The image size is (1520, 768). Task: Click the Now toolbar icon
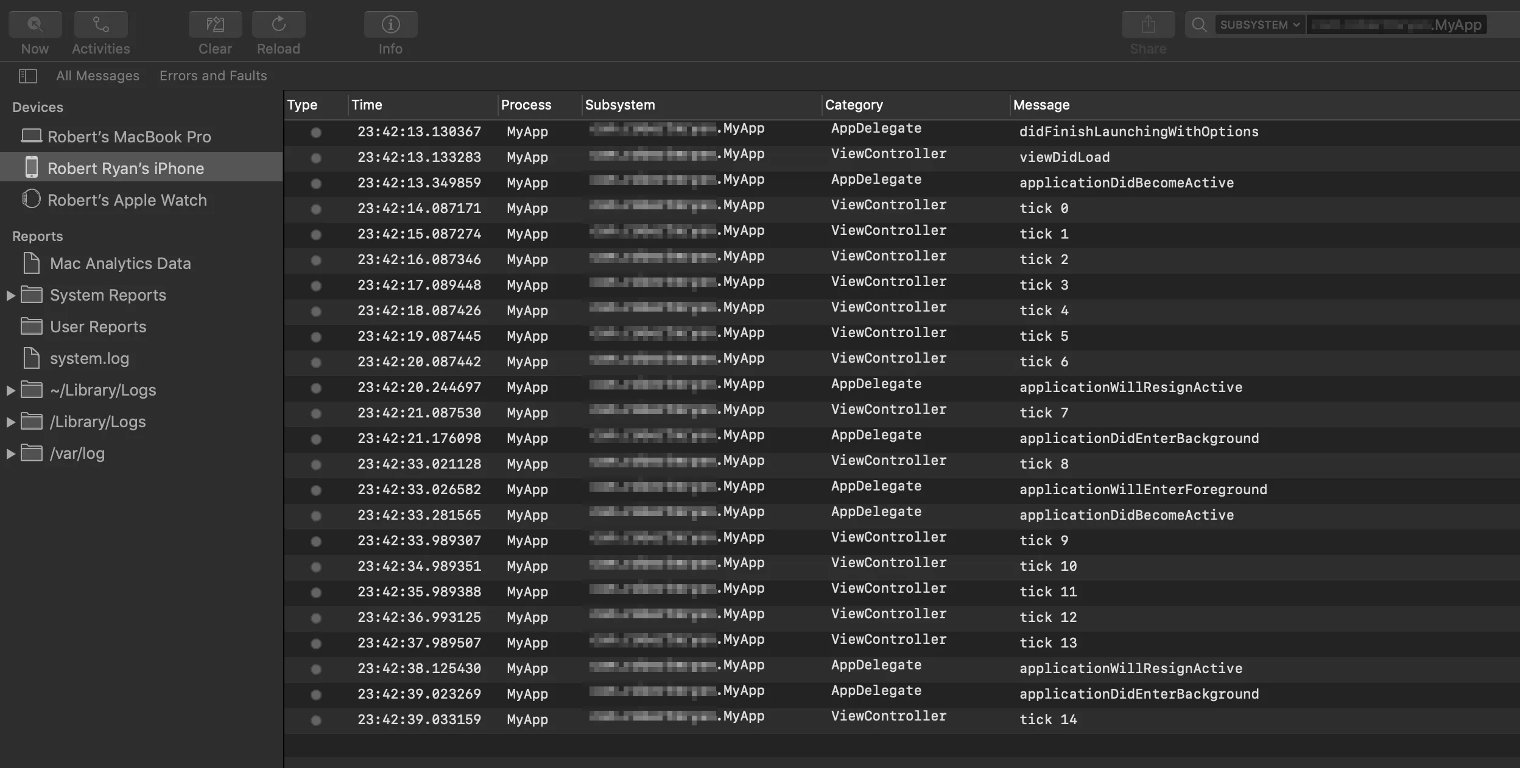click(35, 24)
